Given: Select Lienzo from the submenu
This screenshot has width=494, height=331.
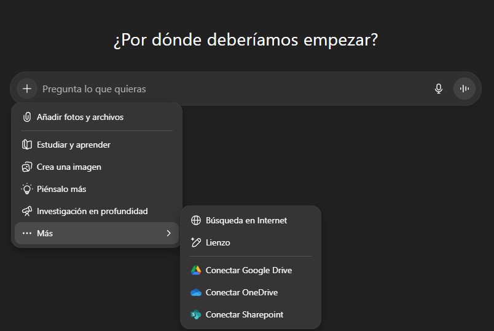Looking at the screenshot, I should (x=218, y=242).
